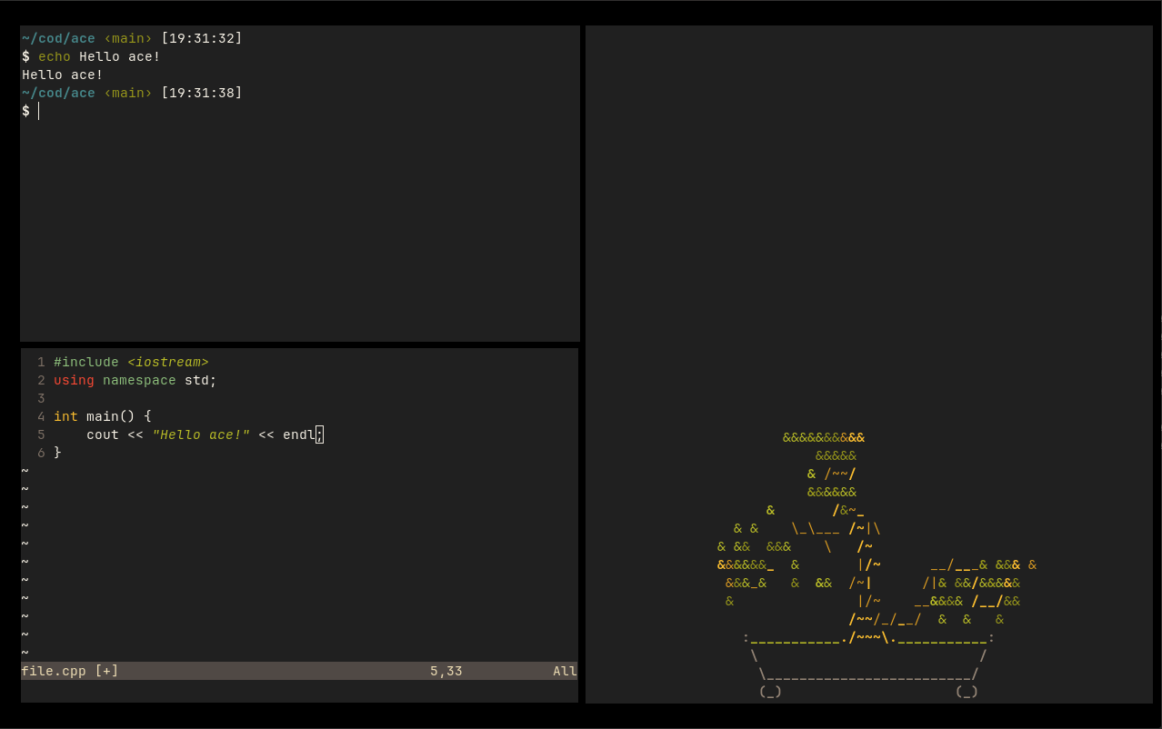Click line number 3 in the gutter
This screenshot has height=729, width=1162.
pyautogui.click(x=41, y=398)
